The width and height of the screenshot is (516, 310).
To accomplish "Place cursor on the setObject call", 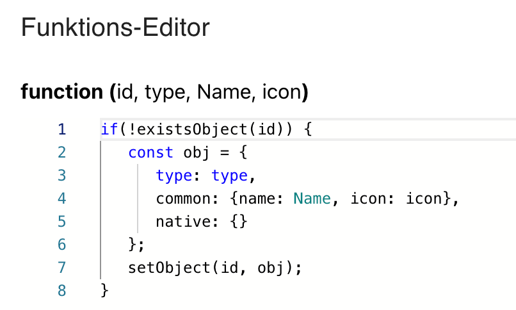I will click(169, 268).
